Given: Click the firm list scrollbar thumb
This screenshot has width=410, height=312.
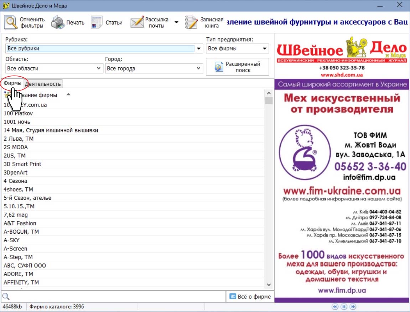Looking at the screenshot, I should tap(269, 101).
